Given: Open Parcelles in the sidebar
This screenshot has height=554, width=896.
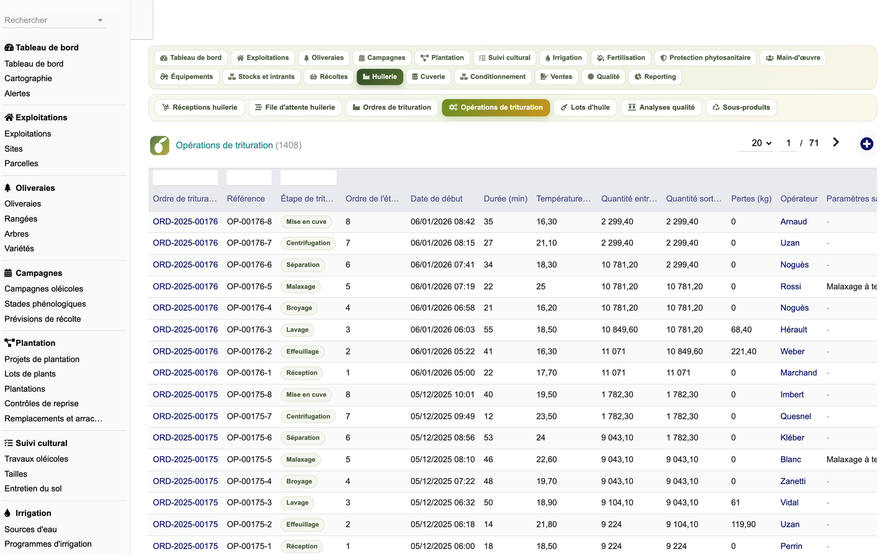Looking at the screenshot, I should [21, 164].
